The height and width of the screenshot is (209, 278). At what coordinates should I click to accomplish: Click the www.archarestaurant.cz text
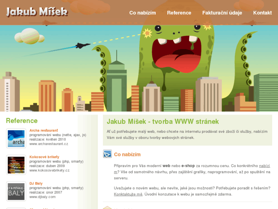(49, 144)
